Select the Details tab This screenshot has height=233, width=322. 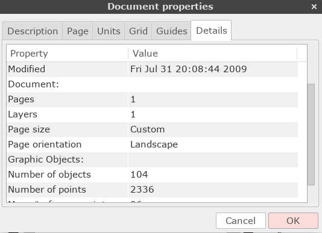tap(211, 31)
